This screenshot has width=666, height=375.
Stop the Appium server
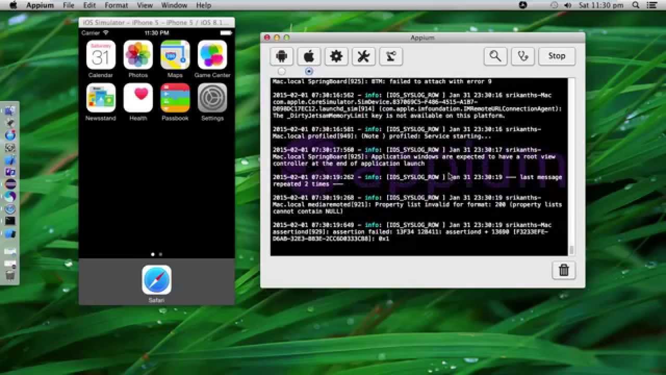[556, 56]
